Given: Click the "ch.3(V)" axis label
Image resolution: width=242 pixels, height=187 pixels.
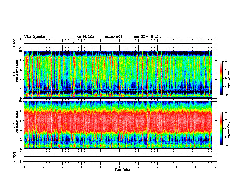Looking at the screenshot, I should (x=15, y=157).
